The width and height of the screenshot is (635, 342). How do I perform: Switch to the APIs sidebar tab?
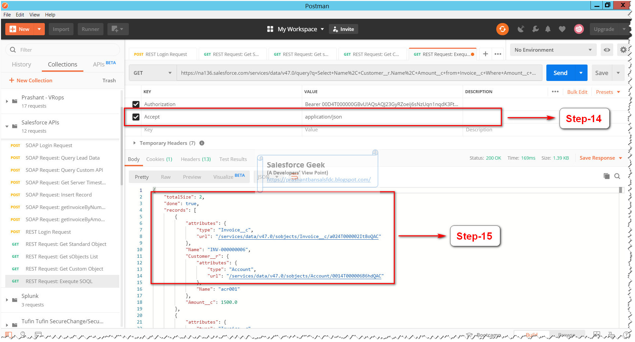pyautogui.click(x=104, y=64)
